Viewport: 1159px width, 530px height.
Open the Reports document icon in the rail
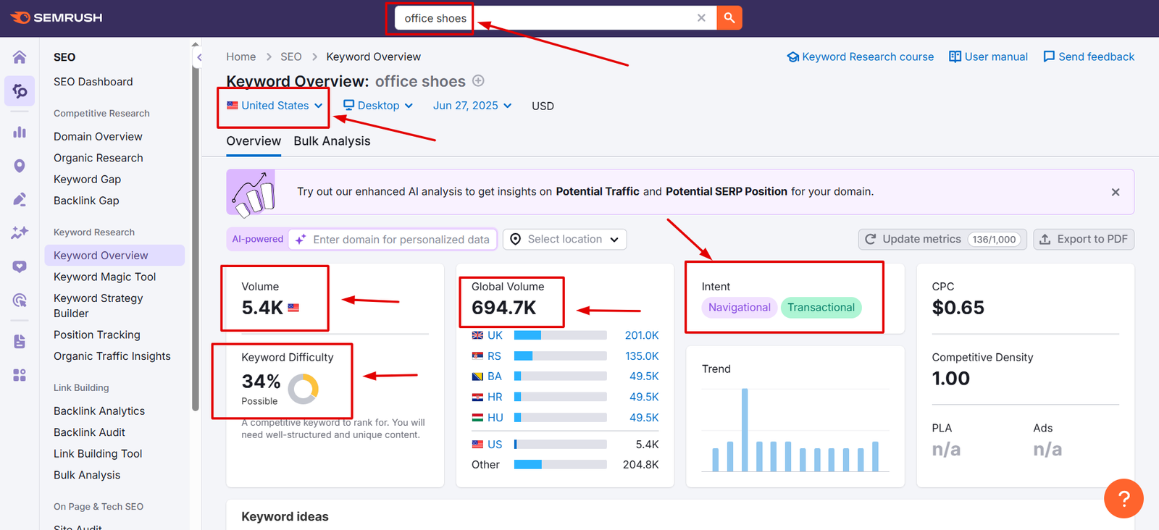[x=20, y=341]
